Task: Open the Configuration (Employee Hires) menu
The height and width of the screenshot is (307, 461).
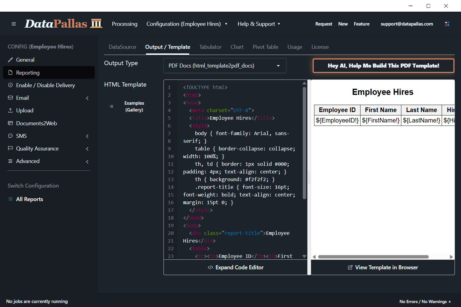Action: tap(187, 24)
